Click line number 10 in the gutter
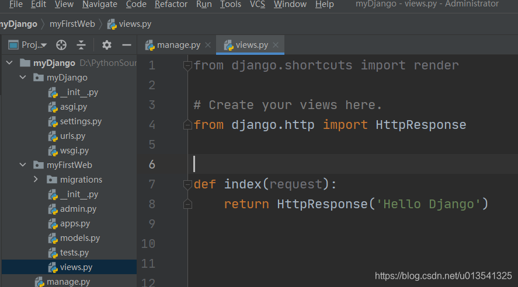 (148, 244)
